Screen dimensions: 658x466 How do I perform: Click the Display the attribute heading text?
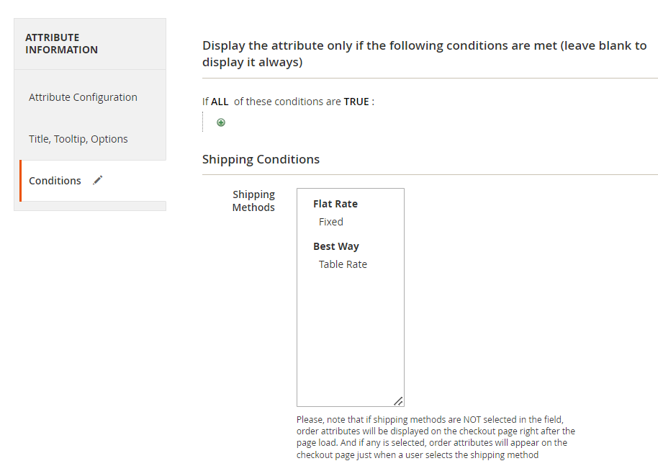click(424, 54)
